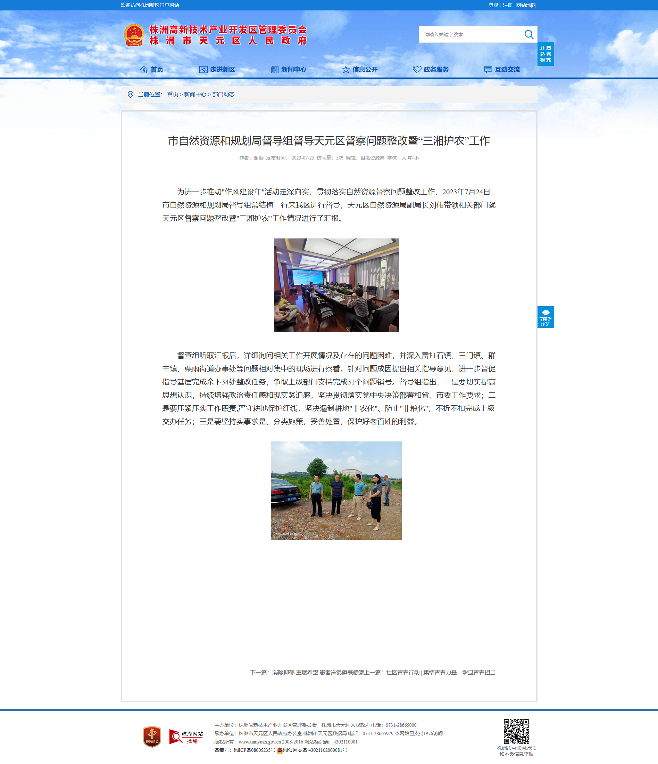This screenshot has height=764, width=658.
Task: Open the 走进新区 navigation item
Action: [217, 69]
